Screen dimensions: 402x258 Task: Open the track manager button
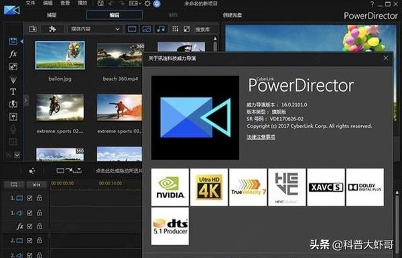14,184
